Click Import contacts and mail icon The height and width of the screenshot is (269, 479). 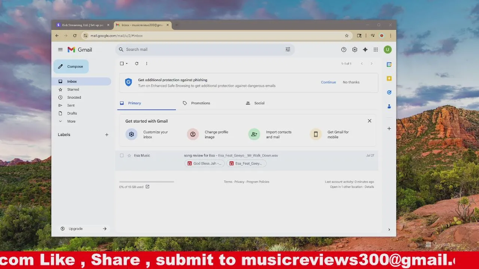[x=254, y=134]
